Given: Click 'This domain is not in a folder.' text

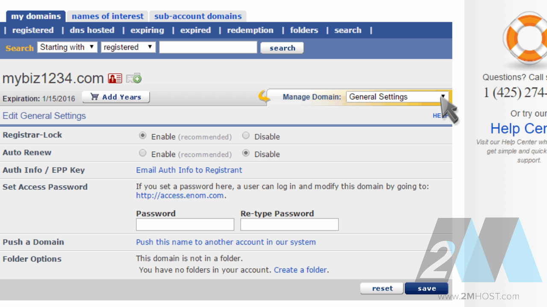Looking at the screenshot, I should (189, 258).
